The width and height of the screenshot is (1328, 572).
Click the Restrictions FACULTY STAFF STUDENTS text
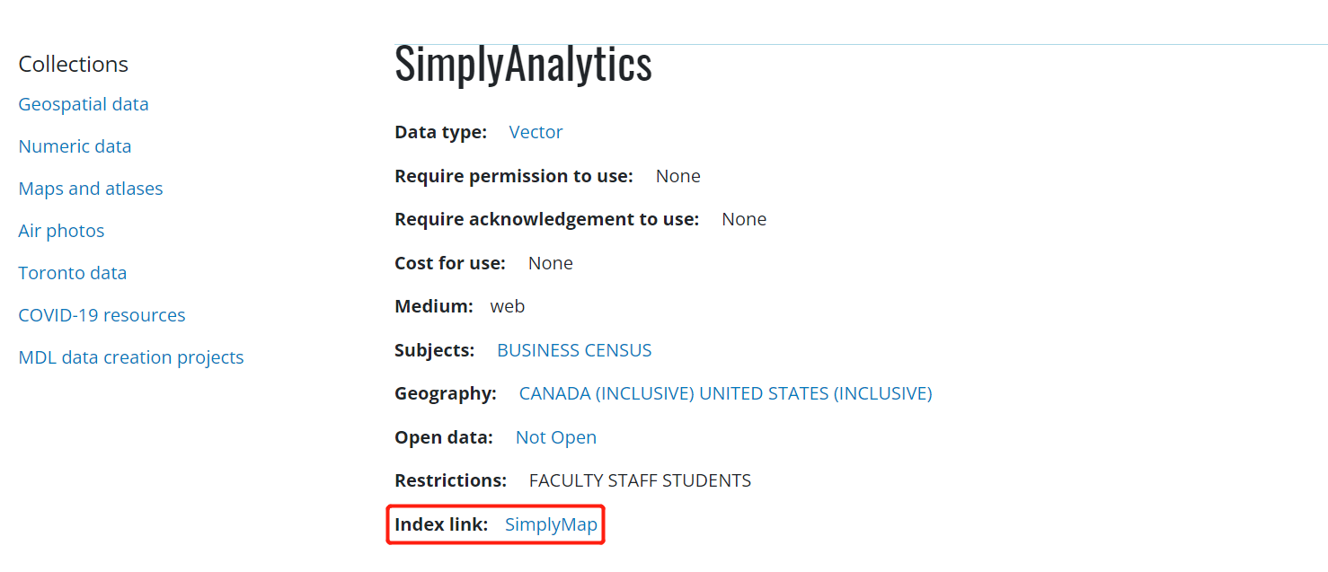coord(639,480)
